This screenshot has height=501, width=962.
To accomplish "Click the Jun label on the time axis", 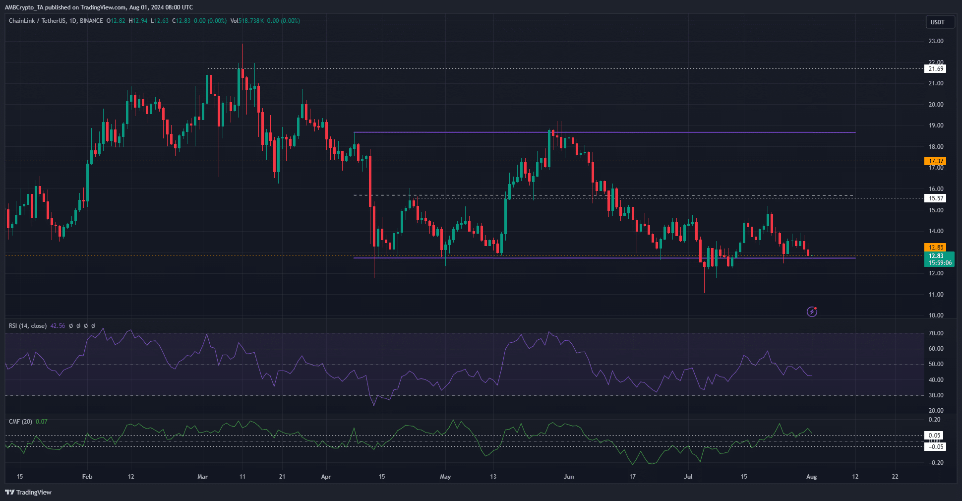I will 569,477.
